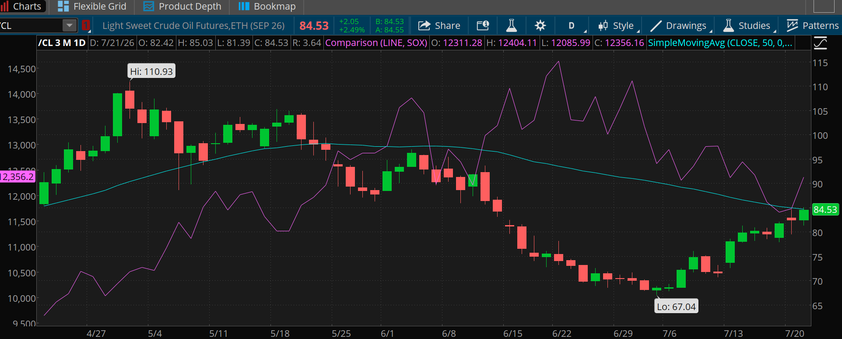842x339 pixels.
Task: Click the pink 2,356.2 left axis tag
Action: pyautogui.click(x=18, y=177)
